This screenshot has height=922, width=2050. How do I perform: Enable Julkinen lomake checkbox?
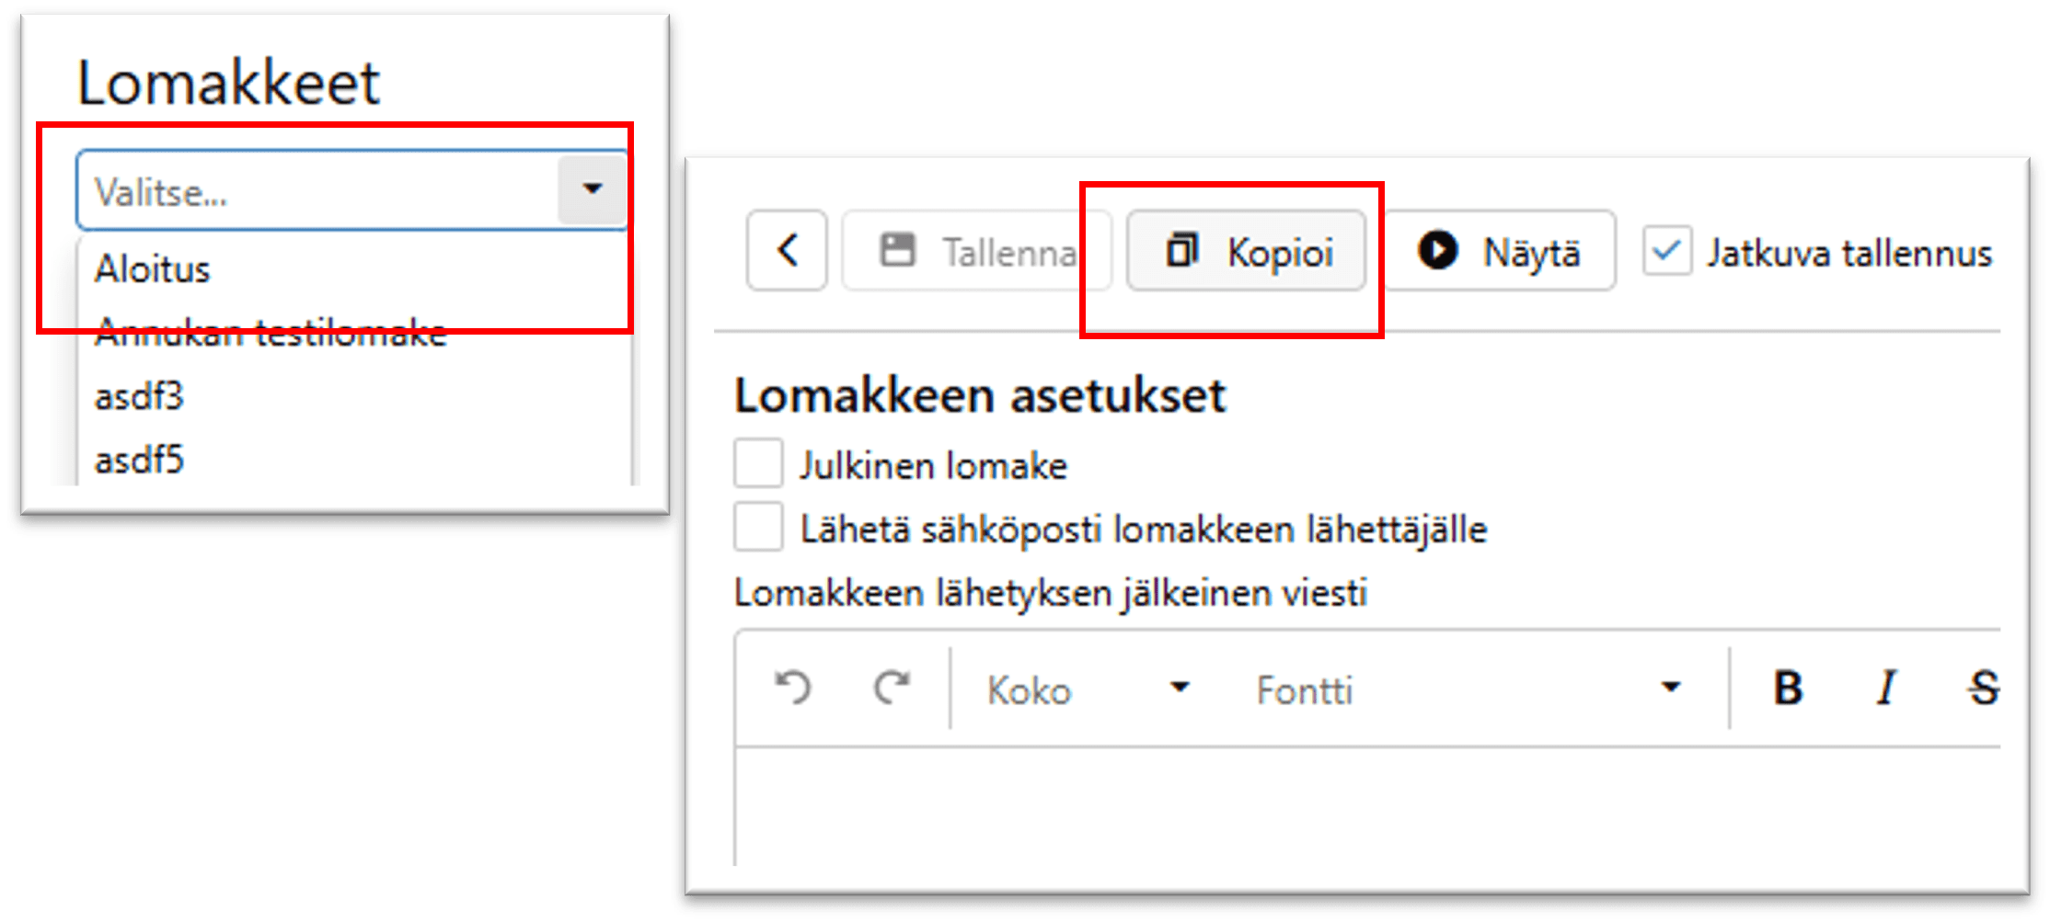[758, 462]
